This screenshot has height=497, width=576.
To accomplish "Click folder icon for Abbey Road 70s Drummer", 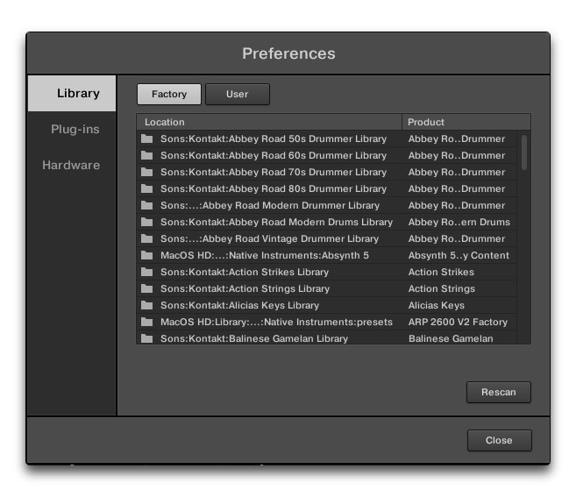I will tap(147, 172).
